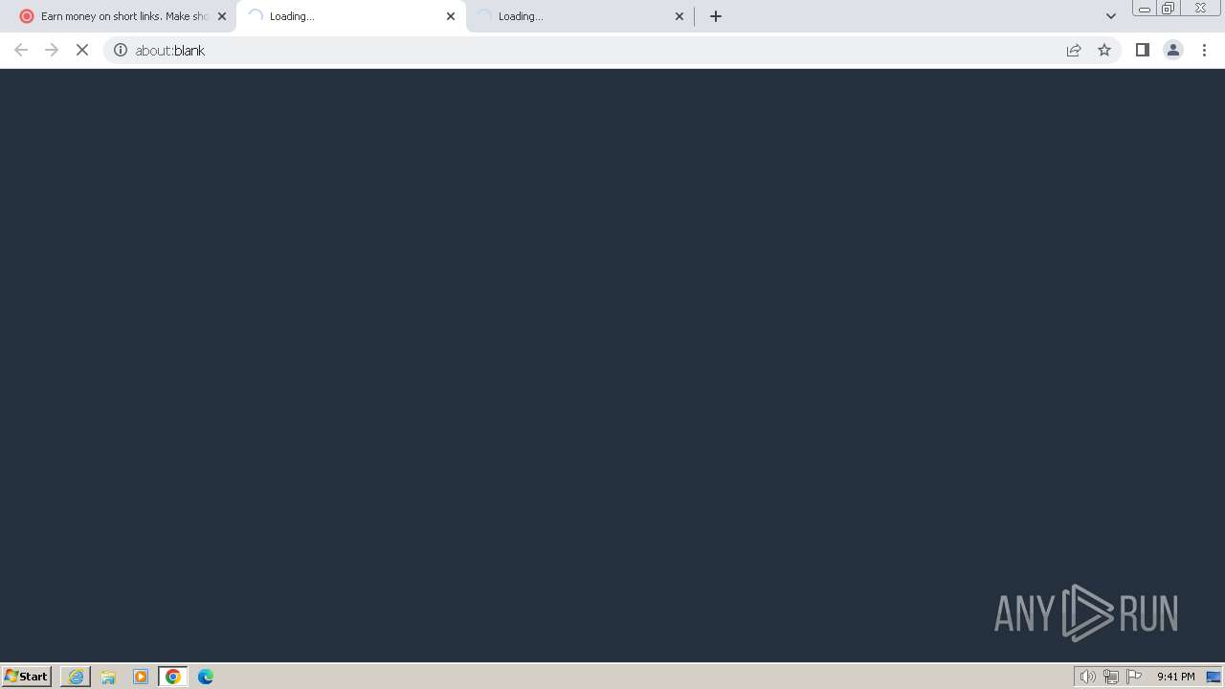Viewport: 1225px width, 689px height.
Task: View site information icon
Action: [x=121, y=50]
